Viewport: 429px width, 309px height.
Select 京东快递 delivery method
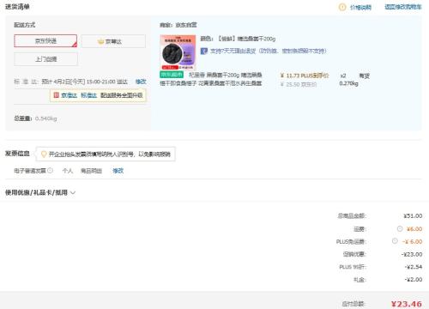tap(45, 41)
